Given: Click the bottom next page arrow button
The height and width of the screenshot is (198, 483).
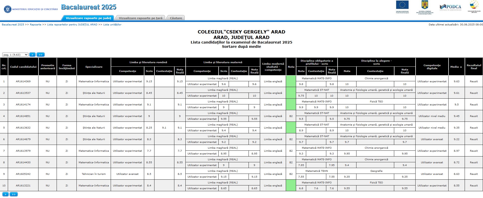Looking at the screenshot, I should [6, 194].
